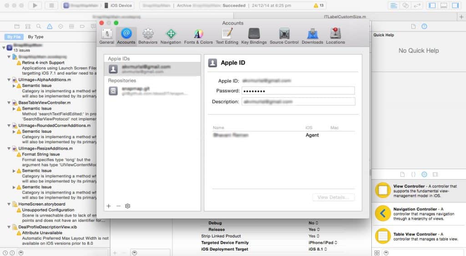Image resolution: width=466 pixels, height=256 pixels.
Task: Select the By File filter
Action: pyautogui.click(x=14, y=37)
